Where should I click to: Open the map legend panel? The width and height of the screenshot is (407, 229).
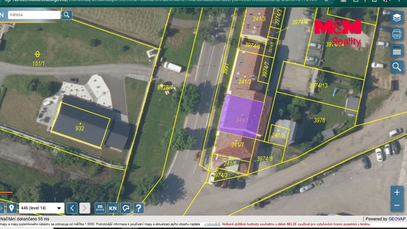(397, 50)
